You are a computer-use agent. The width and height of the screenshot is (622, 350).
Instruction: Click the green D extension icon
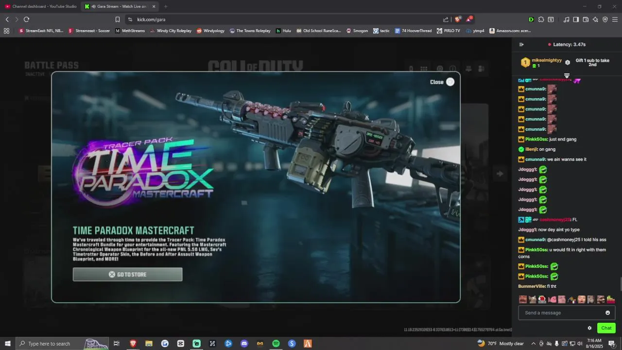(531, 19)
